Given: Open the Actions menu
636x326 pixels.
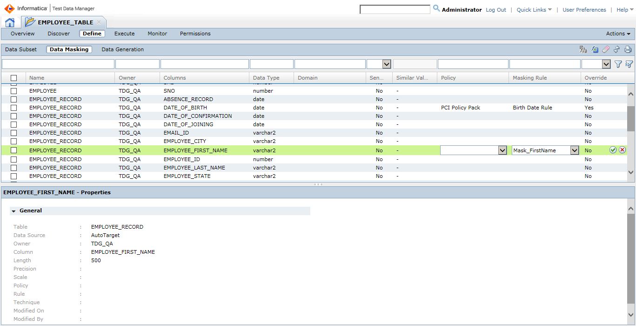Looking at the screenshot, I should pos(618,34).
